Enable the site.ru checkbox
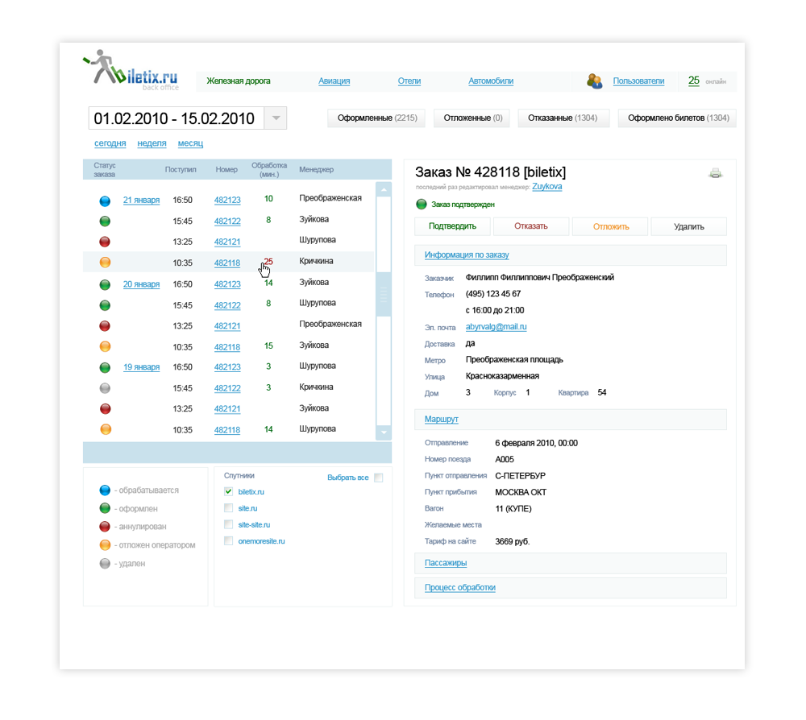 pyautogui.click(x=229, y=508)
